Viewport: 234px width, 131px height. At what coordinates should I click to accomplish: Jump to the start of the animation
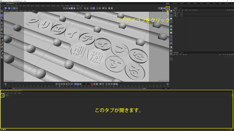click(x=56, y=84)
